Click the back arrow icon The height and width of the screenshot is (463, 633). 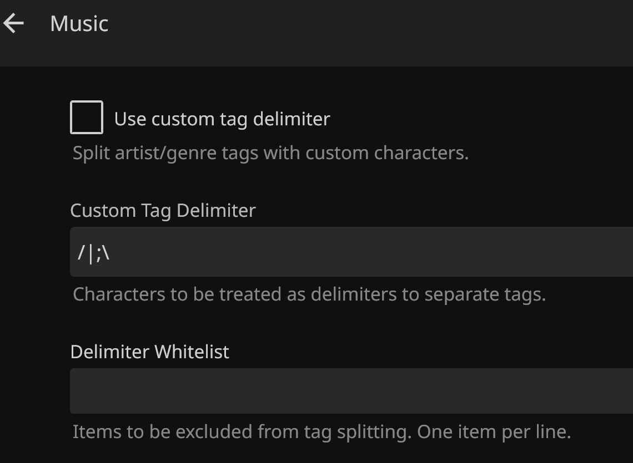[14, 23]
